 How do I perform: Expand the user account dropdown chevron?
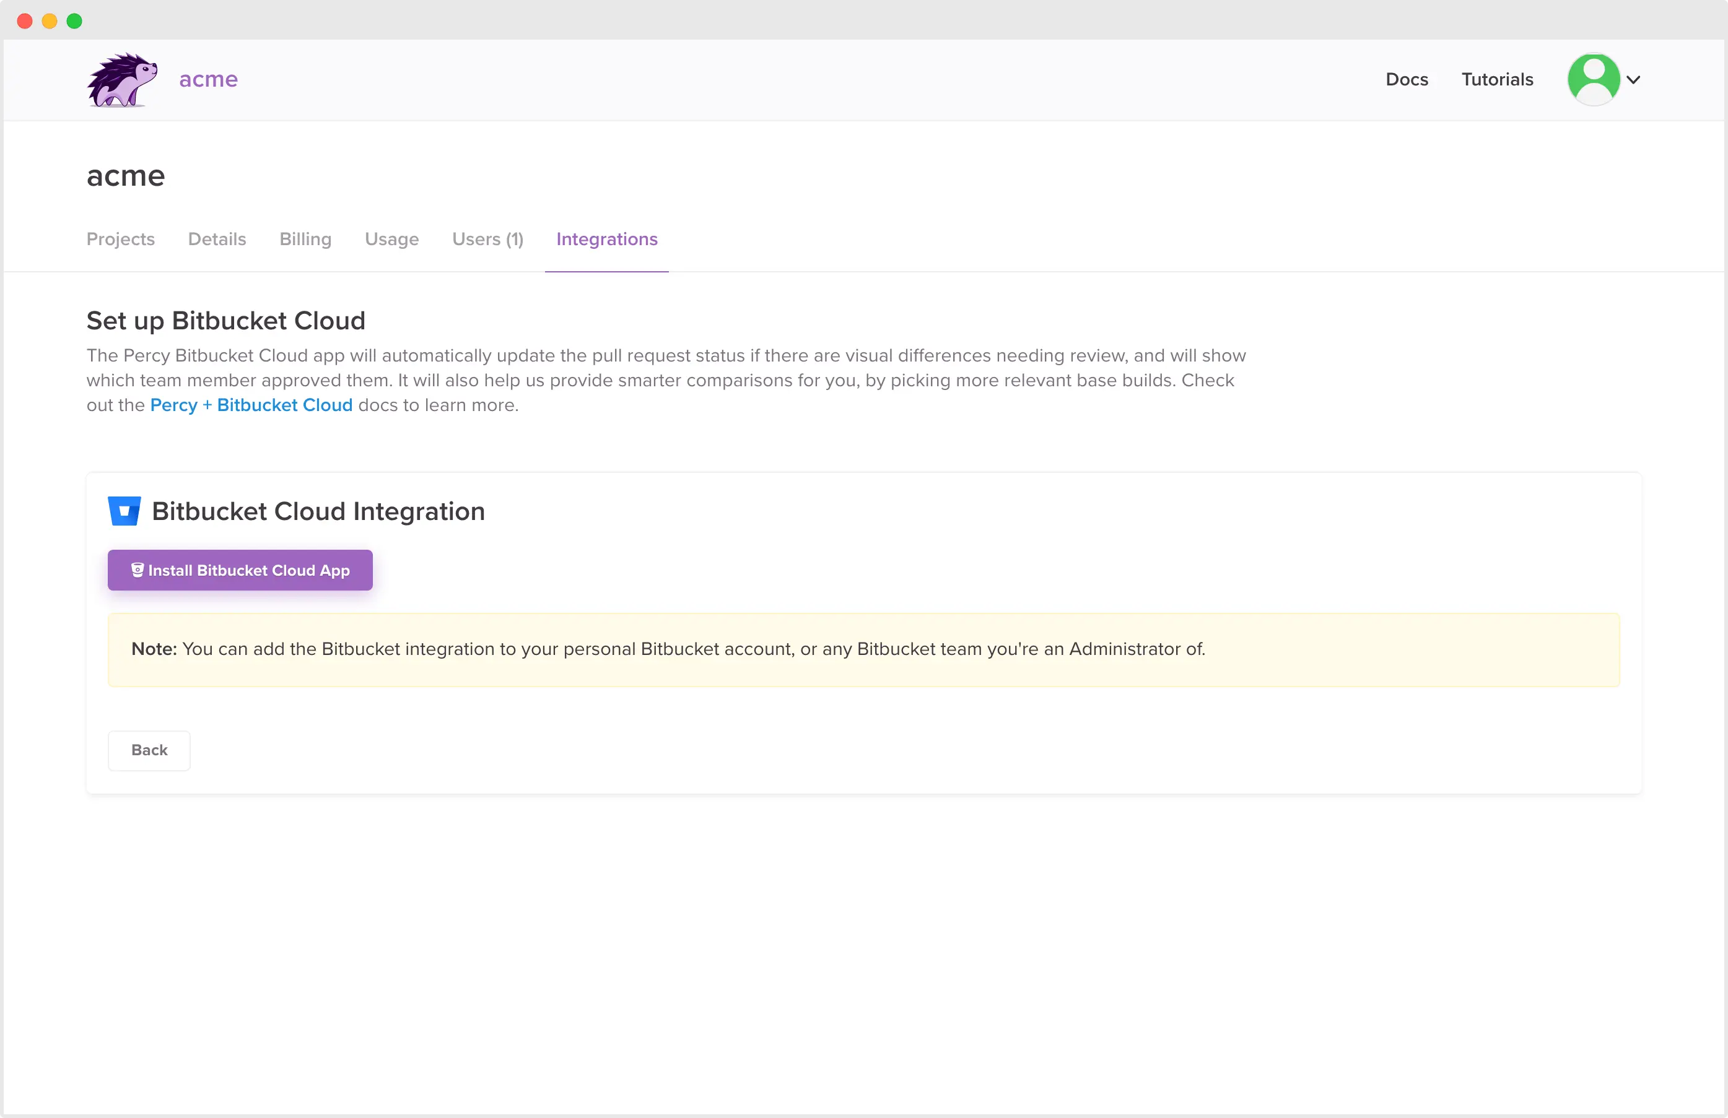[x=1633, y=80]
